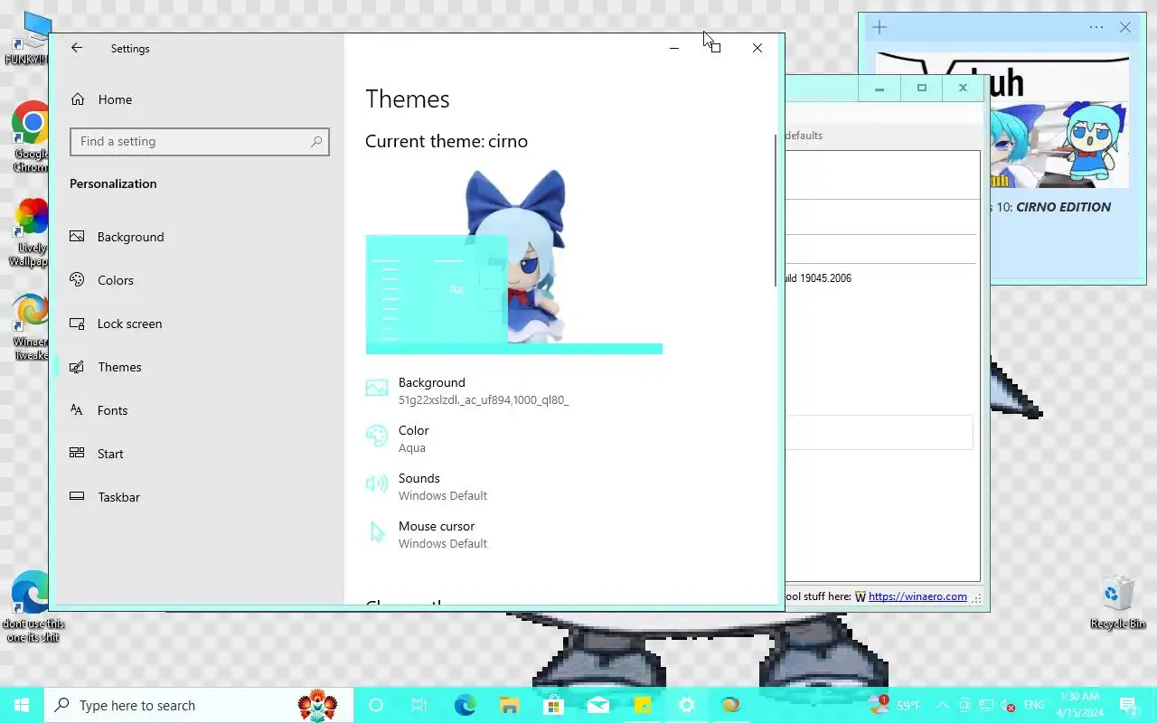Open the notification action center icon

pyautogui.click(x=1128, y=706)
